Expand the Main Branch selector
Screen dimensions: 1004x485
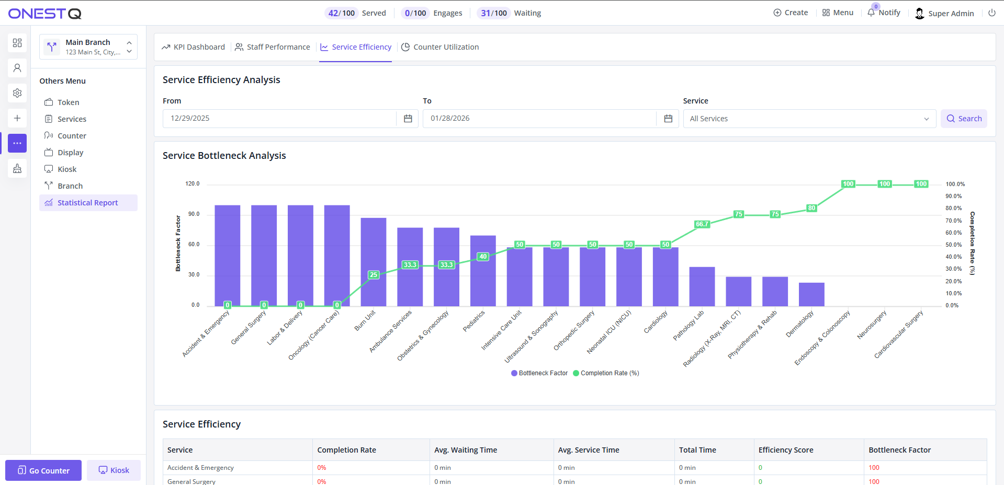(x=88, y=47)
